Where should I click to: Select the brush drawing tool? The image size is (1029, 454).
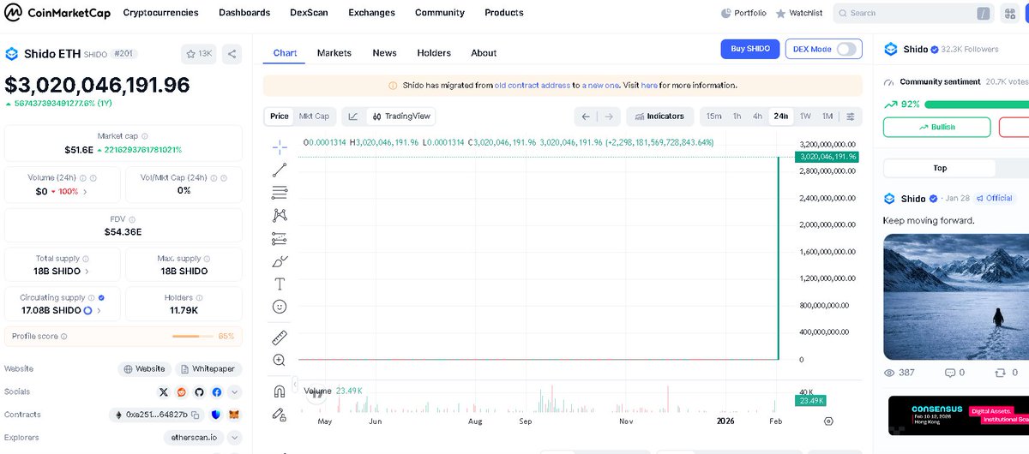click(x=280, y=261)
